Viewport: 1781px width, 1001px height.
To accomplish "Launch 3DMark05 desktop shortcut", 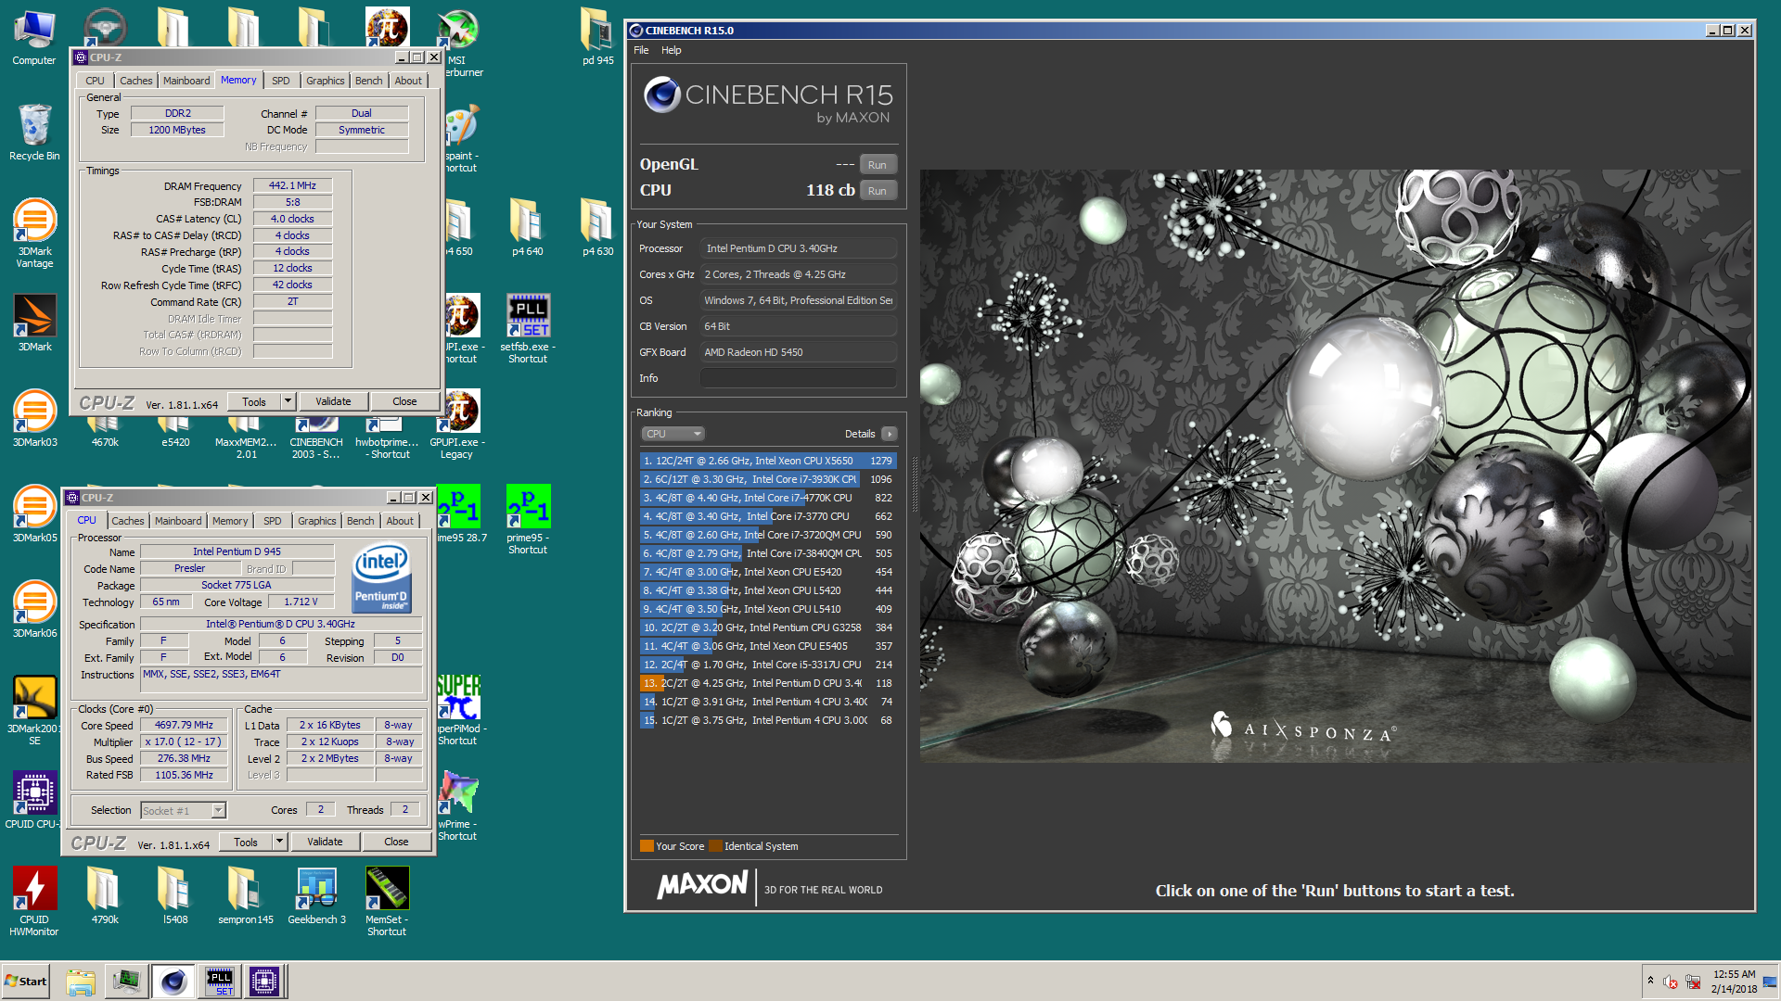I will click(34, 514).
